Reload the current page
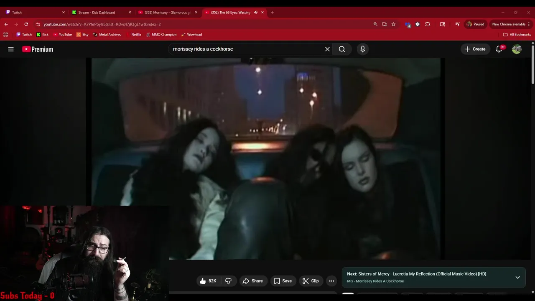This screenshot has height=301, width=535. tap(26, 24)
